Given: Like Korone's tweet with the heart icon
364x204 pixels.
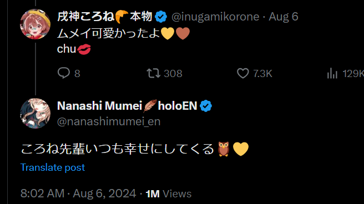Looking at the screenshot, I should tap(243, 73).
